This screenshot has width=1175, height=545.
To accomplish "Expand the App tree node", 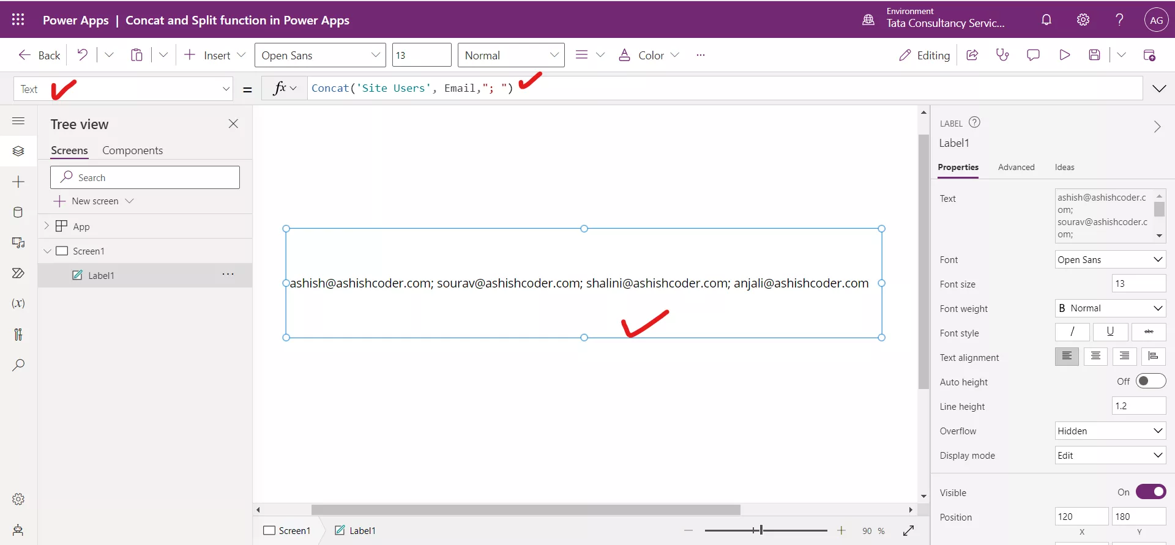I will pyautogui.click(x=47, y=226).
